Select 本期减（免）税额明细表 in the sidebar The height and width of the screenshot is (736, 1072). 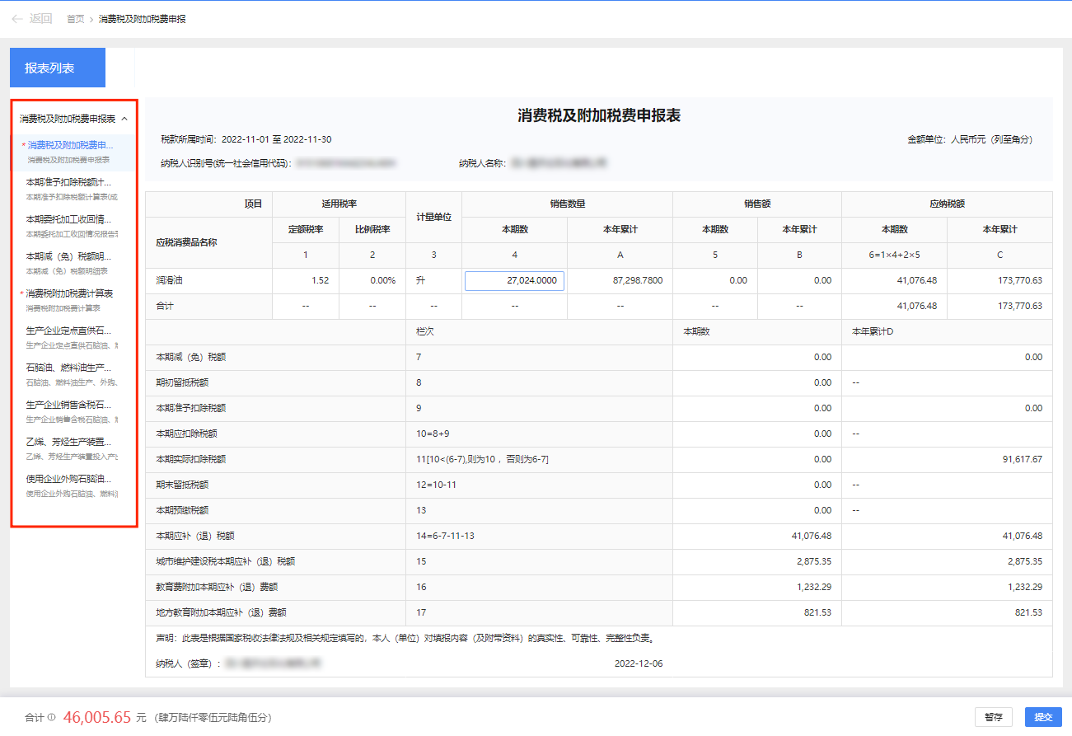(69, 256)
